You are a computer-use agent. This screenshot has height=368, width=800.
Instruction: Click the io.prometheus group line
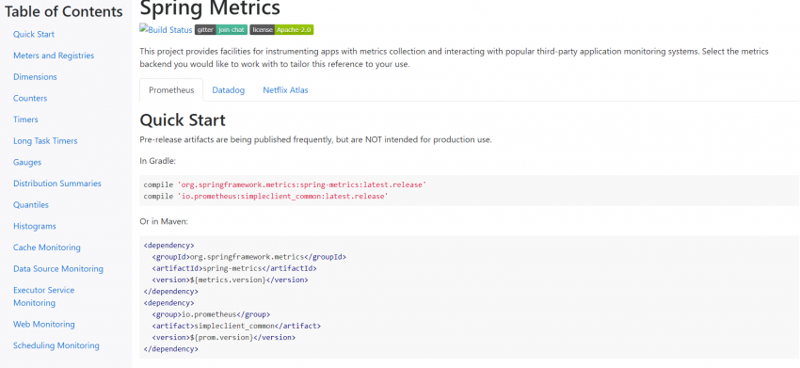coord(211,314)
